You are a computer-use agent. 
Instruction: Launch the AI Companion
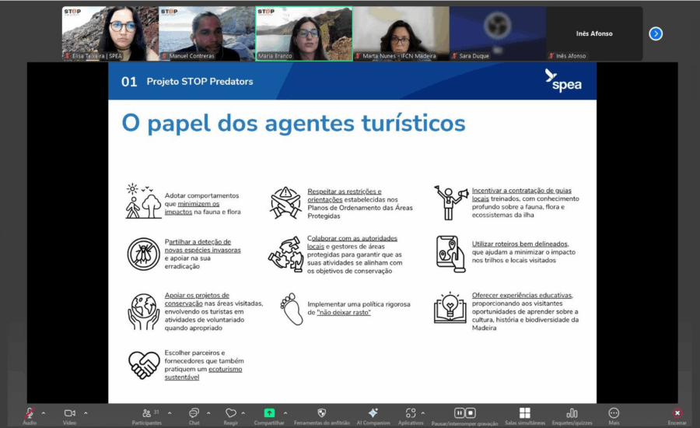(x=373, y=413)
